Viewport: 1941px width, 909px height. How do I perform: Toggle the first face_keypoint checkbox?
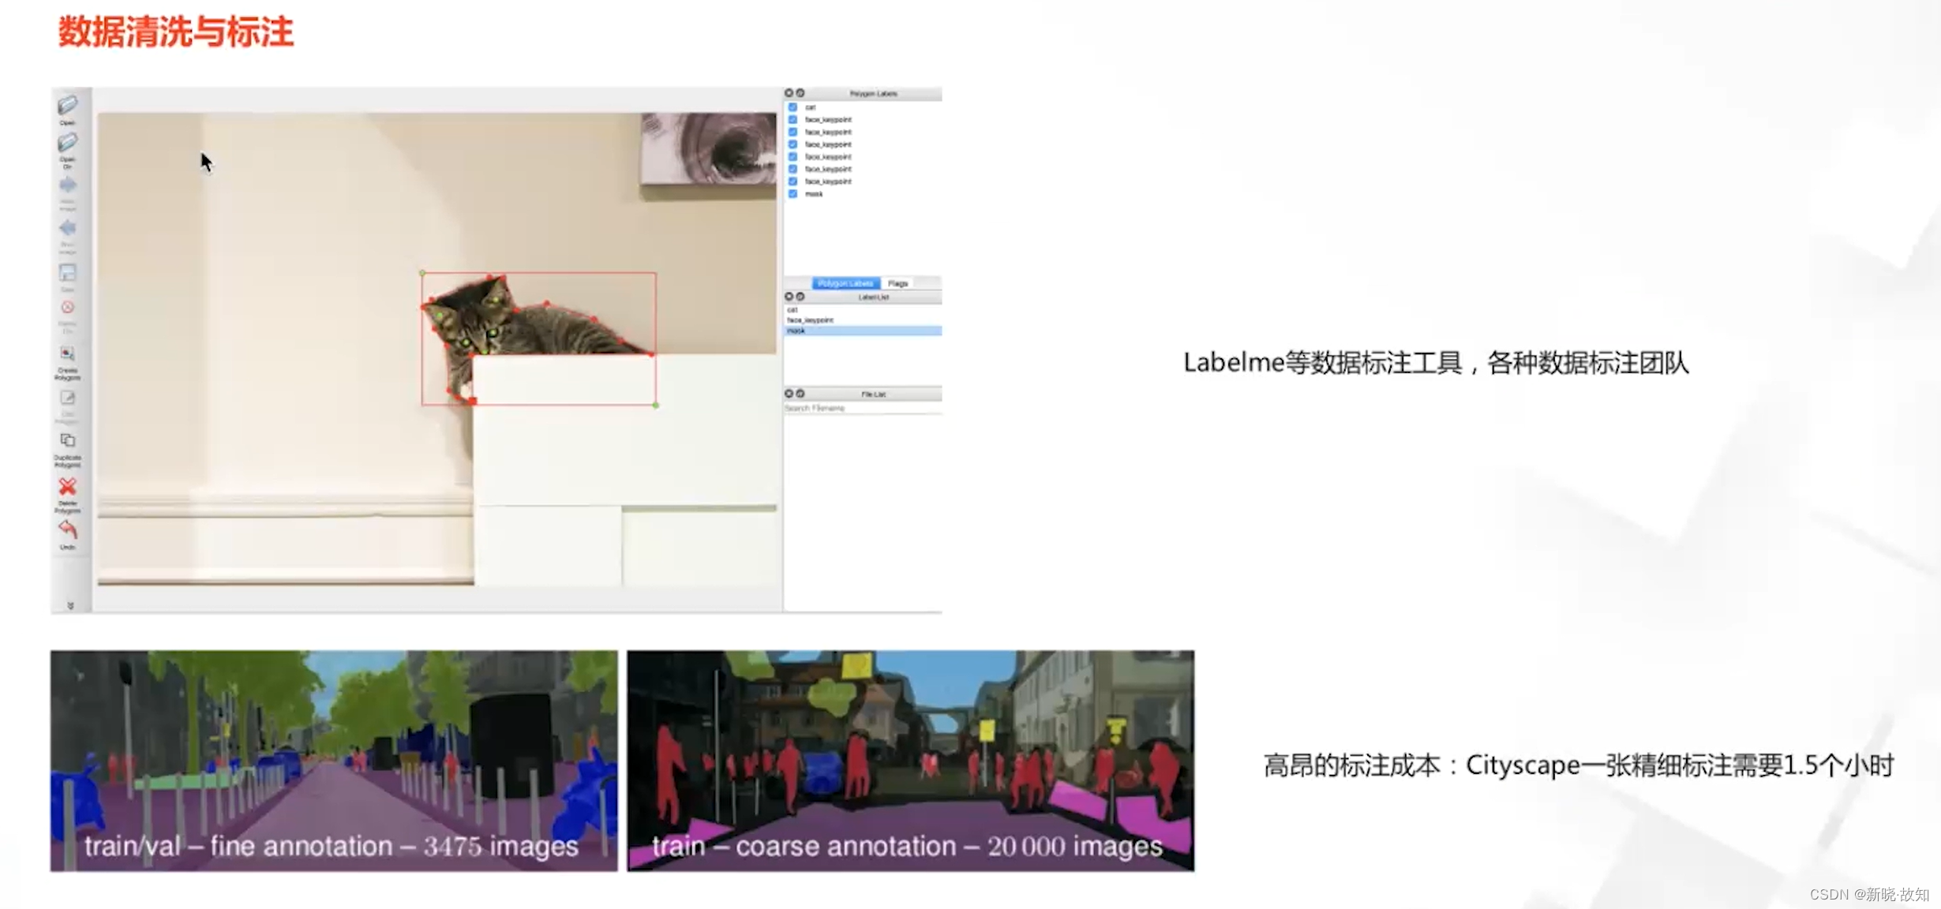coord(793,120)
